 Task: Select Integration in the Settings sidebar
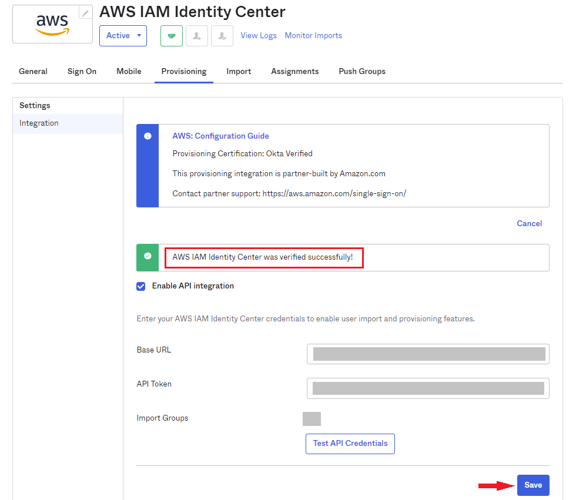(39, 123)
